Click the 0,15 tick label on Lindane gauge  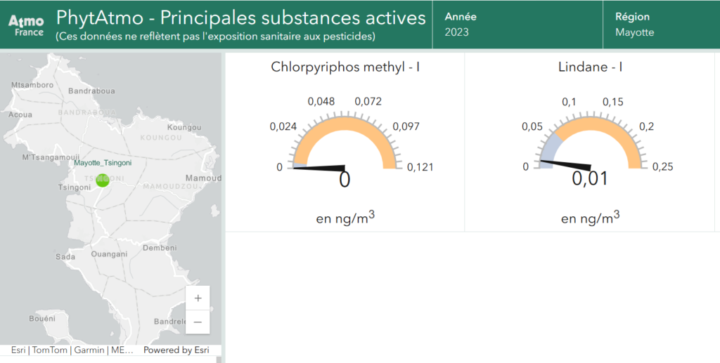(x=613, y=102)
